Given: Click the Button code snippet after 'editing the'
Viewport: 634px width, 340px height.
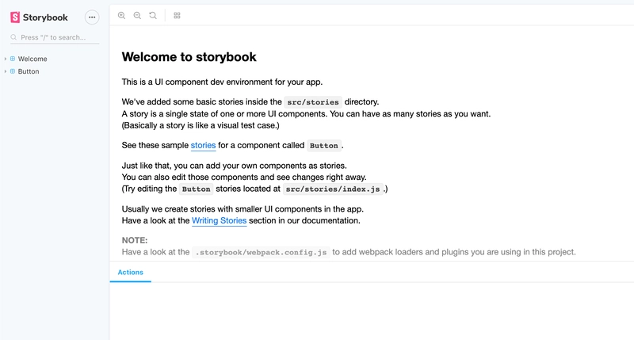Looking at the screenshot, I should click(x=196, y=189).
